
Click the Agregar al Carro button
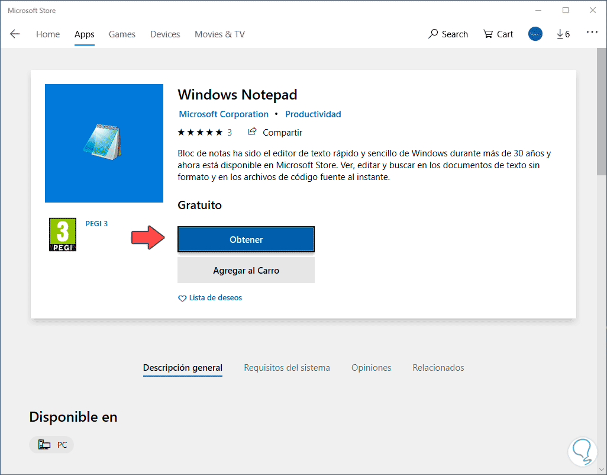coord(246,271)
